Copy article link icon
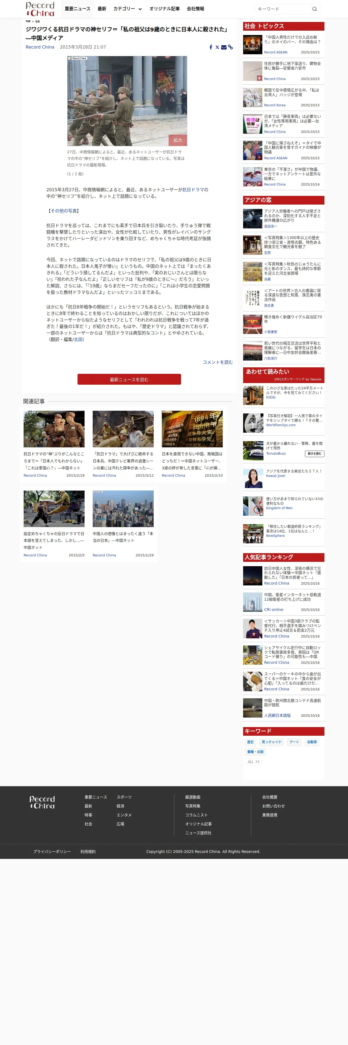Image resolution: width=348 pixels, height=1045 pixels. [x=230, y=47]
